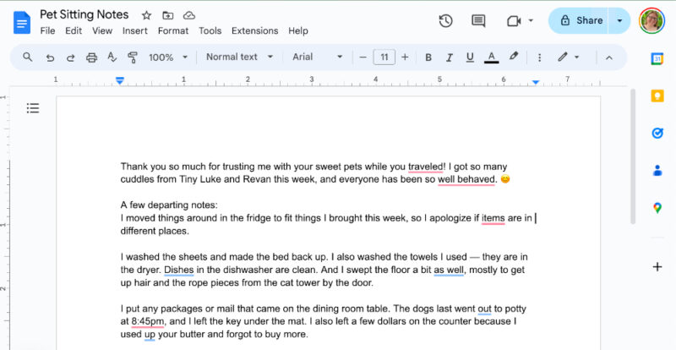Show more toolbar options
676x350 pixels.
(x=539, y=57)
